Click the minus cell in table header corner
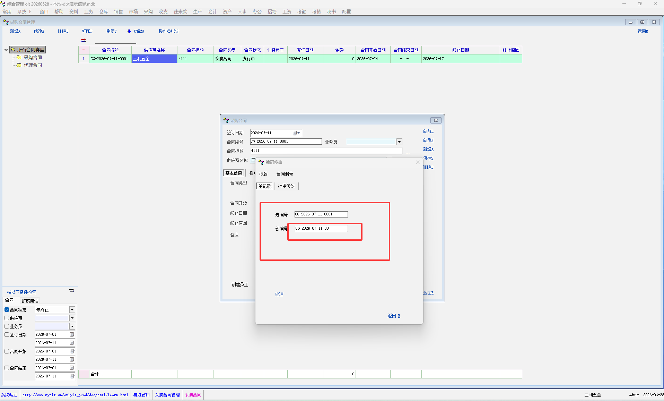The width and height of the screenshot is (664, 401). [84, 50]
